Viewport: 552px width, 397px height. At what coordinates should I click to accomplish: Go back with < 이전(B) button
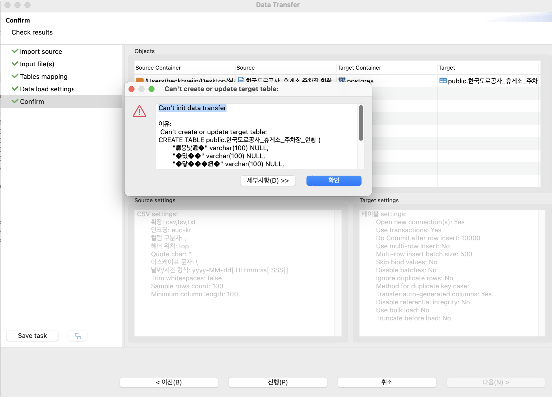coord(169,382)
